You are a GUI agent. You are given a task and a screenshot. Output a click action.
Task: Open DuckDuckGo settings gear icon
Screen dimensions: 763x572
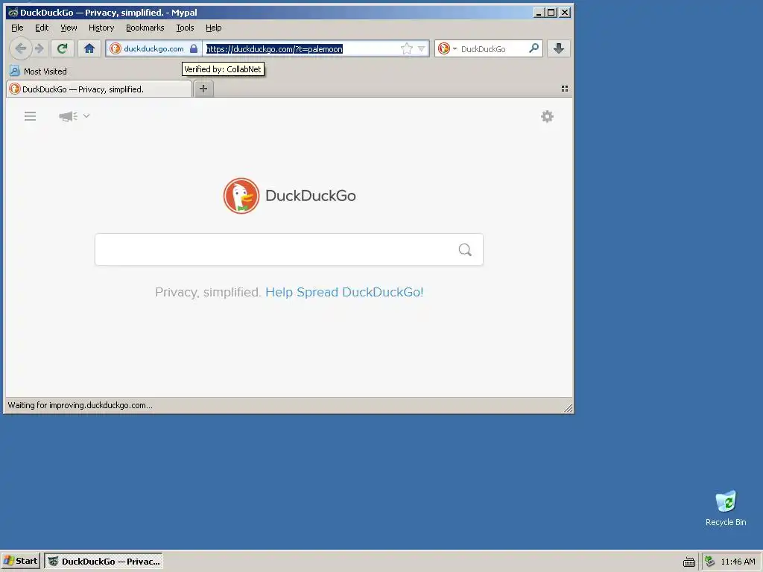pyautogui.click(x=547, y=116)
